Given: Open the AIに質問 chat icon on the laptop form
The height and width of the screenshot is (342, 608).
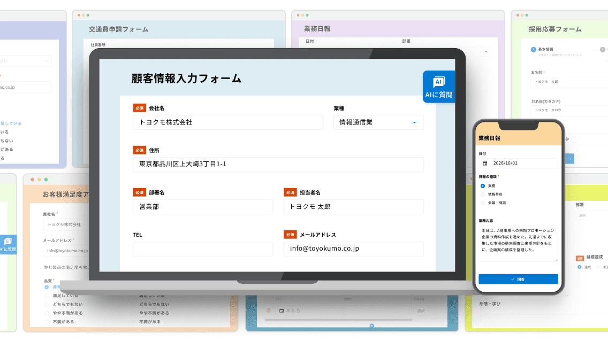Looking at the screenshot, I should 438,87.
